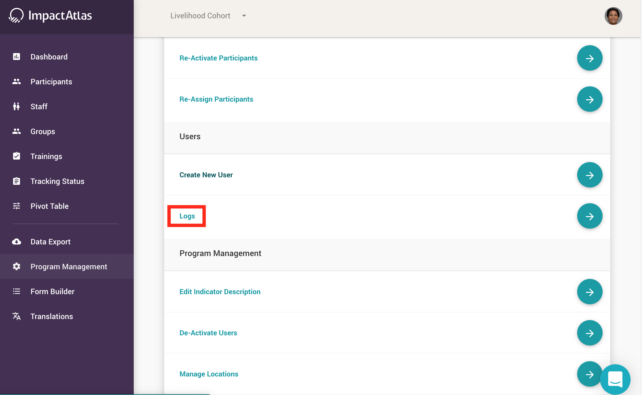
Task: Open the Program Management gear icon
Action: click(x=16, y=266)
